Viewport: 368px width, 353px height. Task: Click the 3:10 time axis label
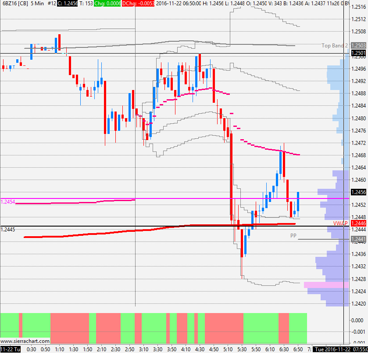143,349
